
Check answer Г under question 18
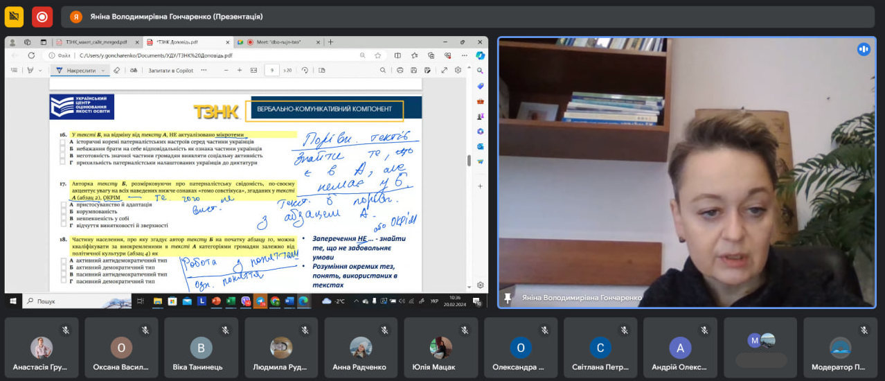62,282
